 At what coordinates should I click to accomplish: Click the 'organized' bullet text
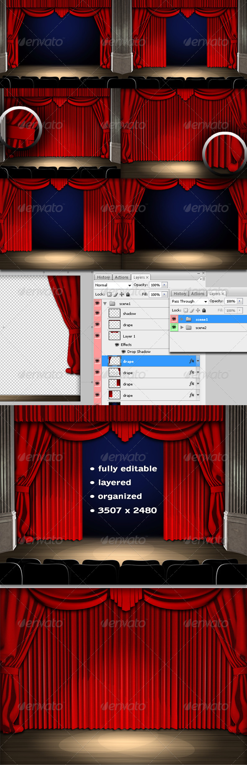(120, 496)
